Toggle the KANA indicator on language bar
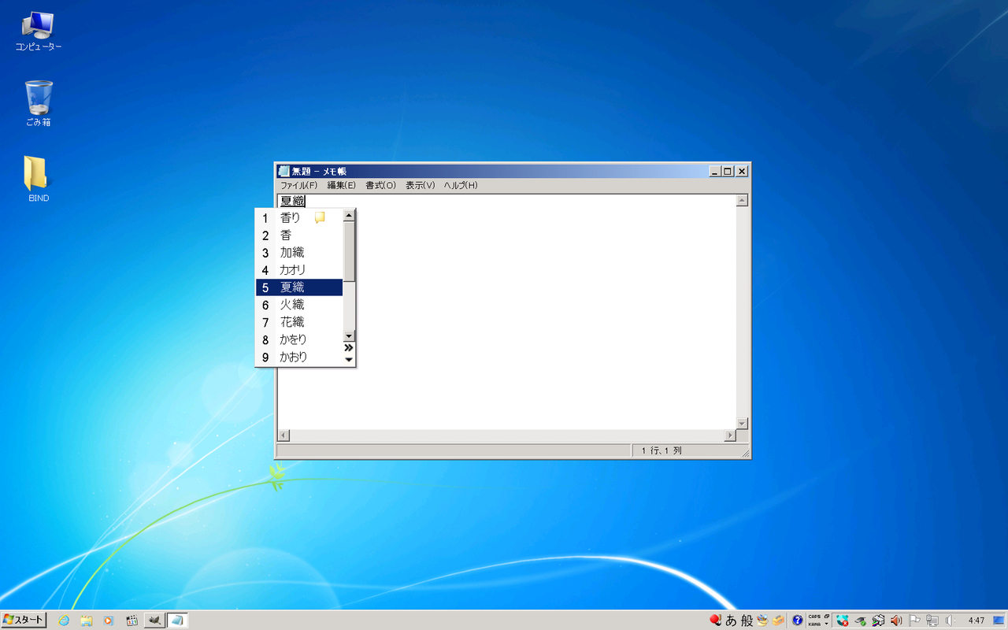The image size is (1008, 630). point(814,624)
